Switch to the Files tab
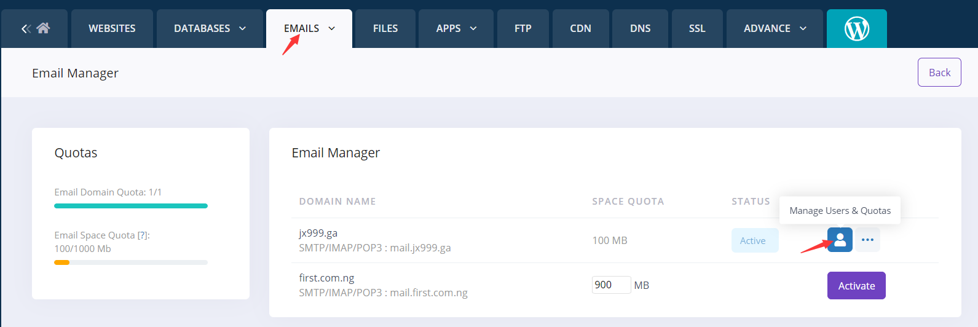The image size is (978, 327). (x=385, y=28)
